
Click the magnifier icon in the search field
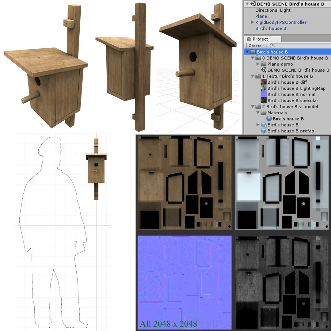[x=273, y=46]
